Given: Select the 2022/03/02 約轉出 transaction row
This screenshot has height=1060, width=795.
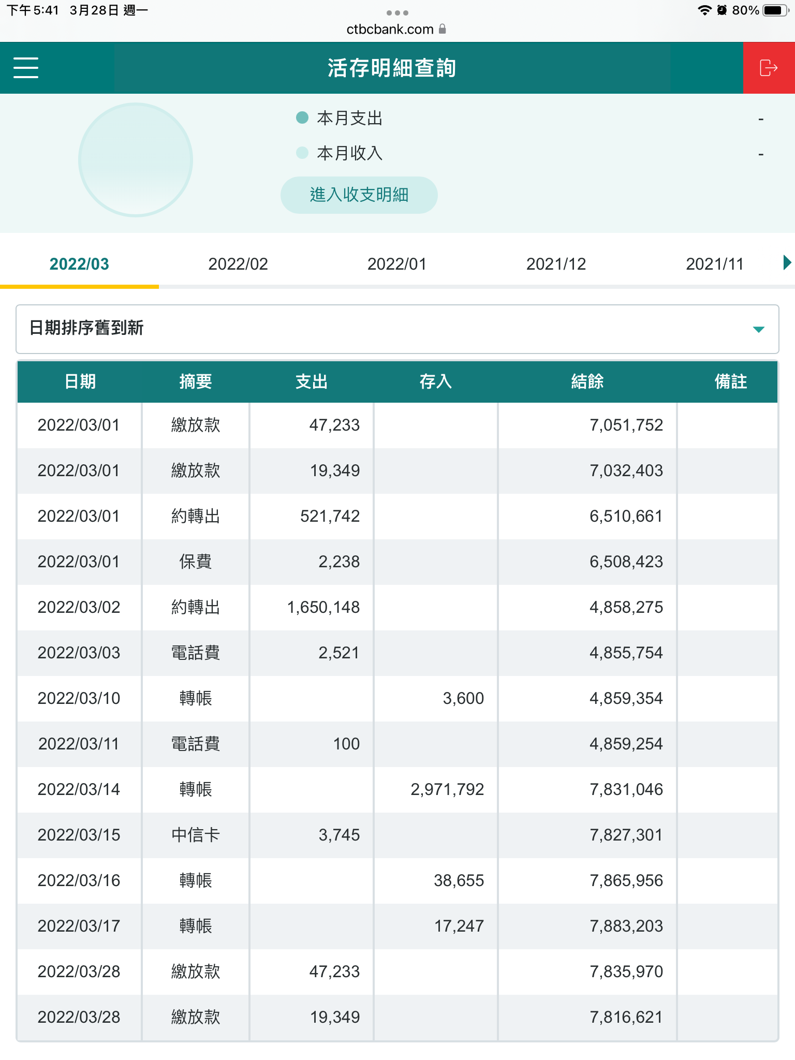Looking at the screenshot, I should (397, 607).
